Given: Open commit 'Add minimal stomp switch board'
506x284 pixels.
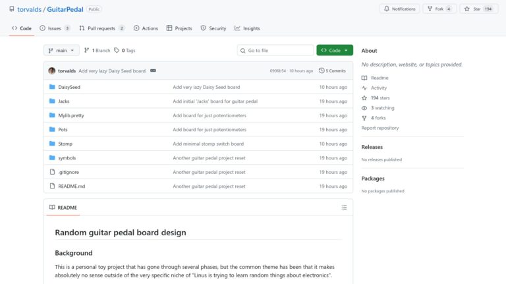Looking at the screenshot, I should 208,144.
